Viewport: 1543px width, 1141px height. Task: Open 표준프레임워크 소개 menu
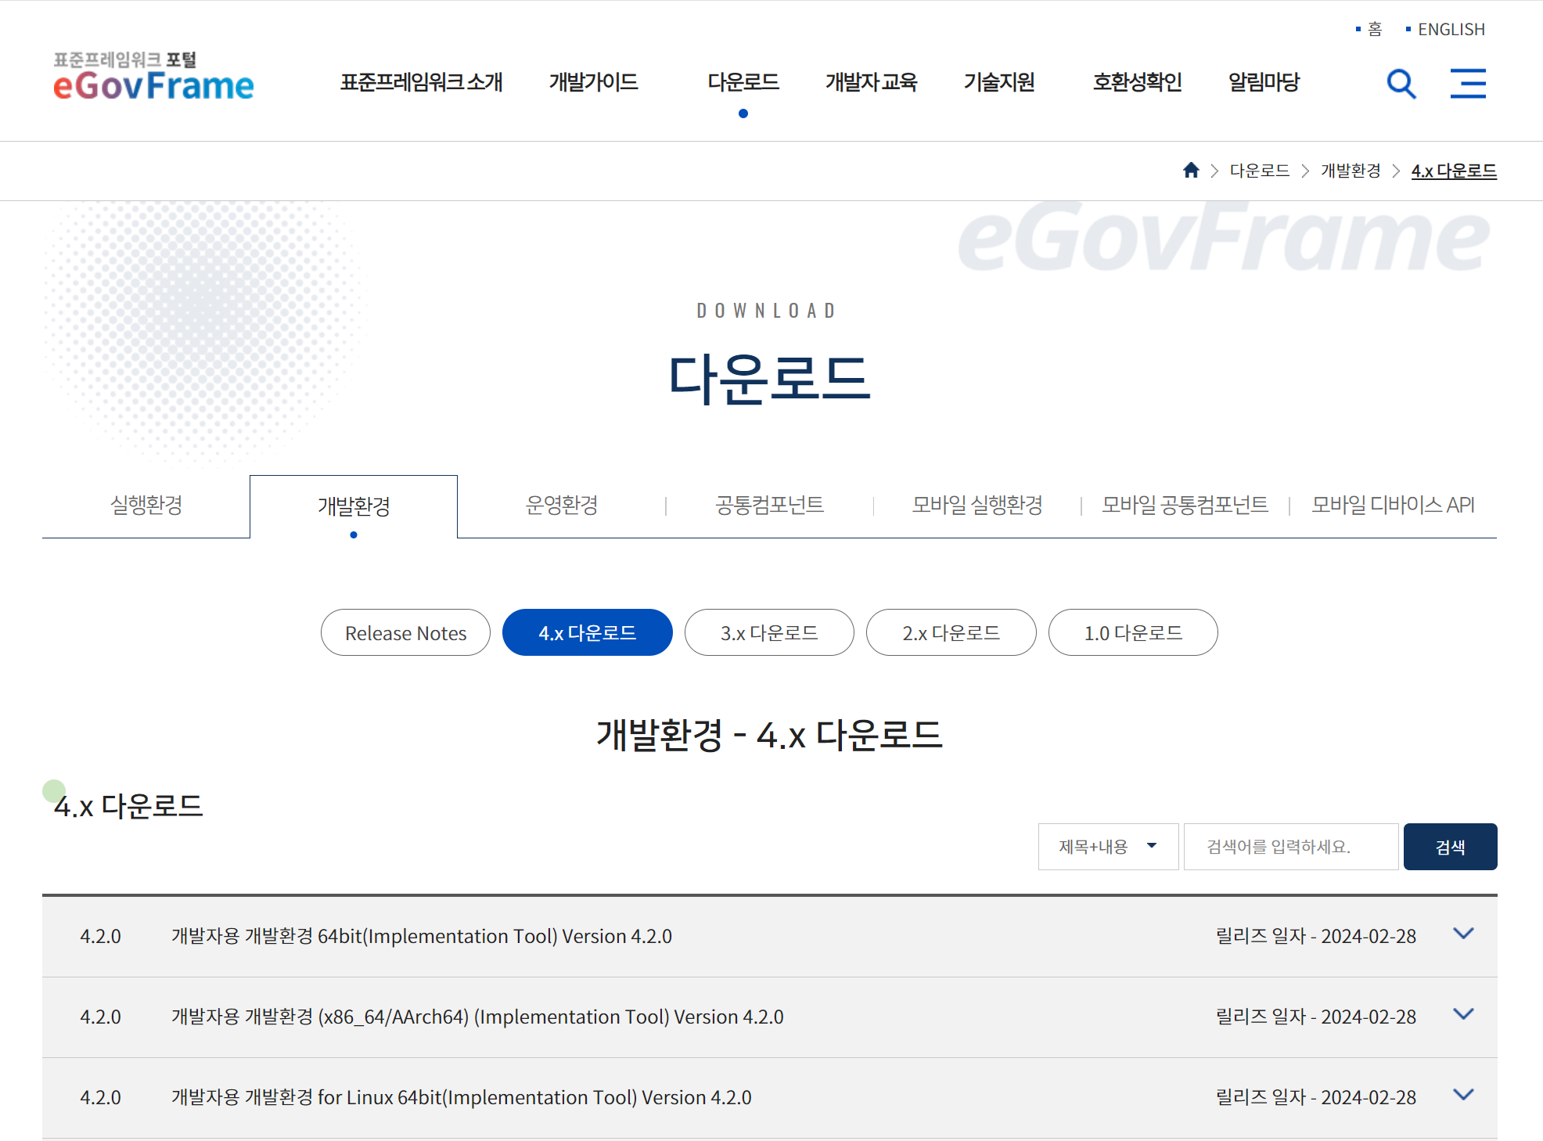(421, 82)
